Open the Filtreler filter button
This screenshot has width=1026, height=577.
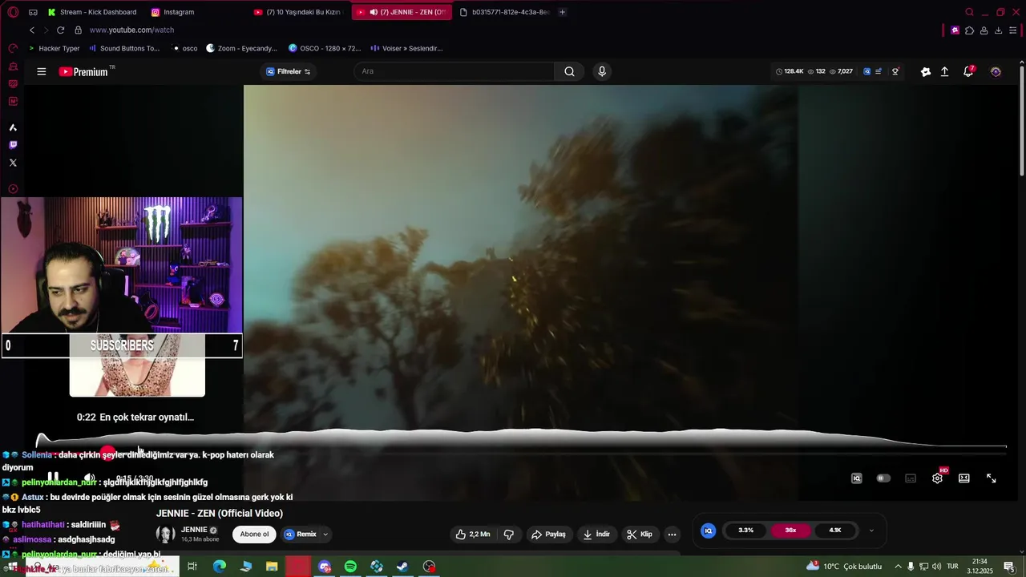coord(288,71)
